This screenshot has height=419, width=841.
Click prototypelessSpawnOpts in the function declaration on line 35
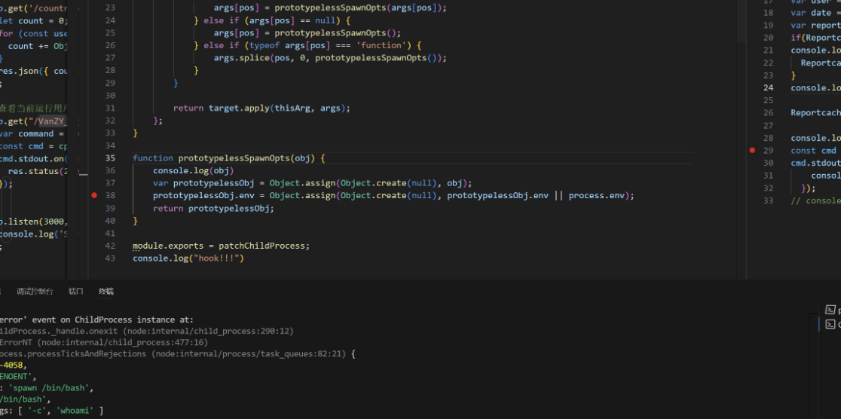tap(234, 158)
